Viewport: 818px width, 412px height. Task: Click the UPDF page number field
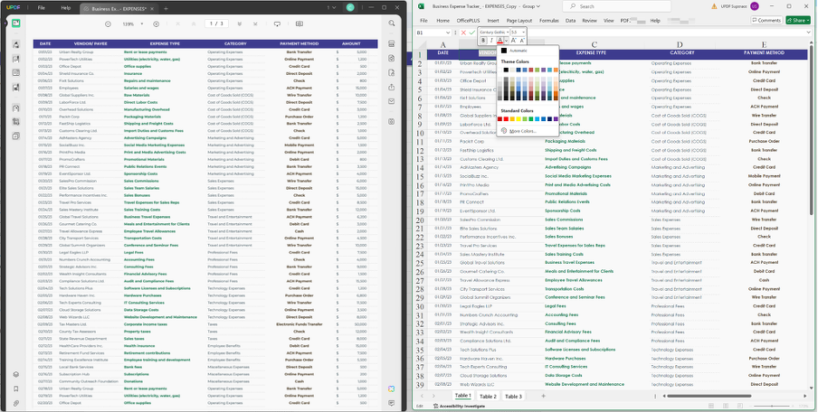click(216, 23)
